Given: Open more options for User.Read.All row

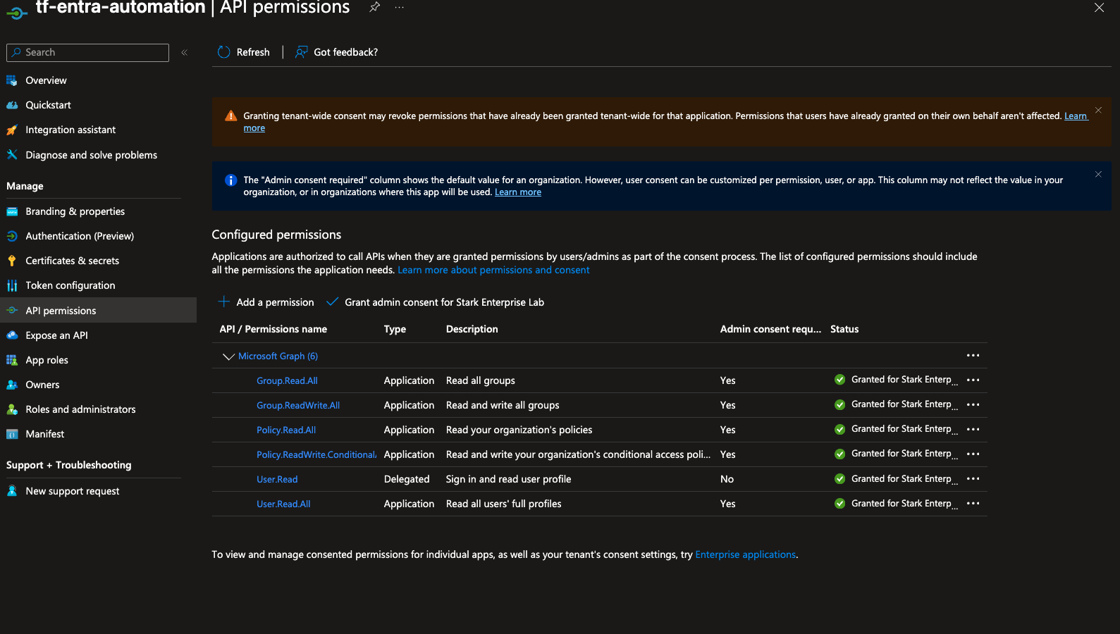Looking at the screenshot, I should (x=973, y=503).
